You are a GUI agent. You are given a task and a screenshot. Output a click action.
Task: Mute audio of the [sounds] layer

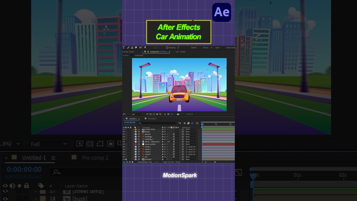point(126,159)
